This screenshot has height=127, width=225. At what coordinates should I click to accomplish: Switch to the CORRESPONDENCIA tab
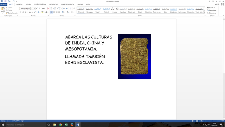[67, 5]
